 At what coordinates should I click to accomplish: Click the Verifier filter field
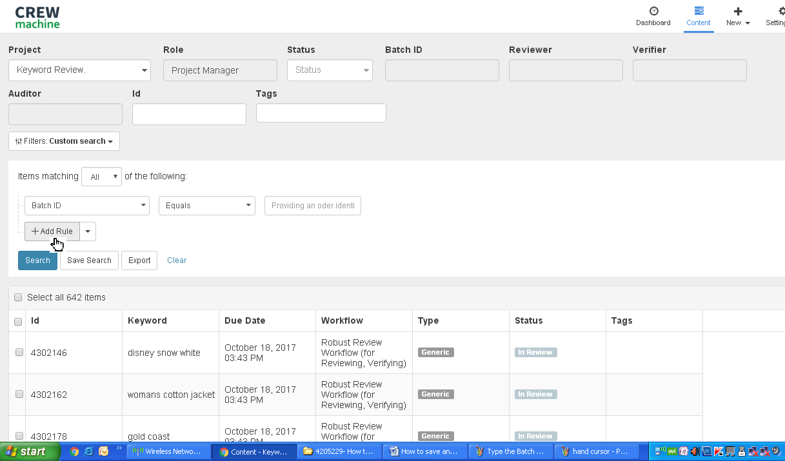(x=690, y=70)
